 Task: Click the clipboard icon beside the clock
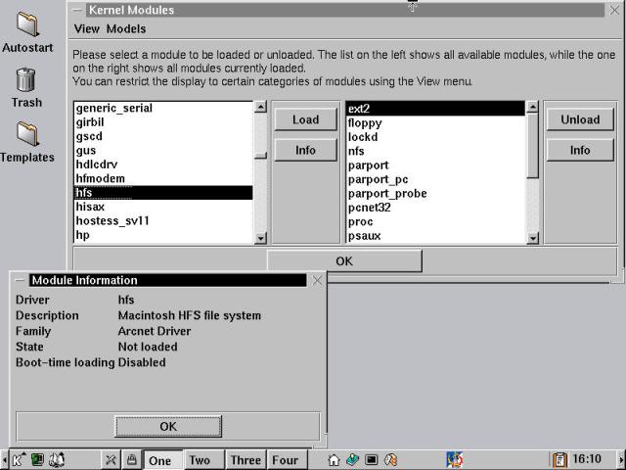pos(559,459)
